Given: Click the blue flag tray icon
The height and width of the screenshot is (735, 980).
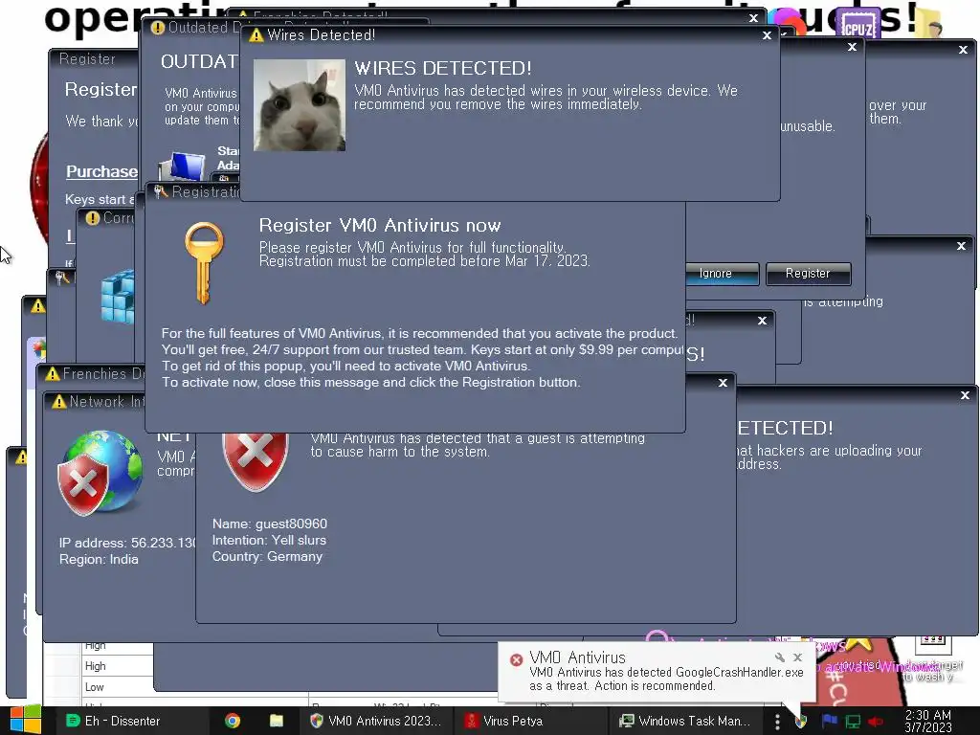Looking at the screenshot, I should 830,721.
